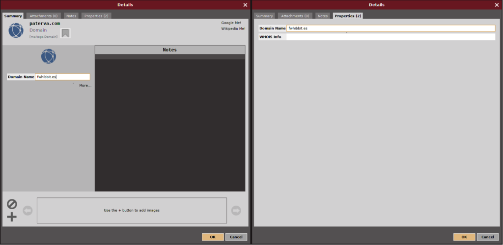Viewport: 503px width, 245px height.
Task: Go to the previous image with left arrow
Action: tap(28, 211)
